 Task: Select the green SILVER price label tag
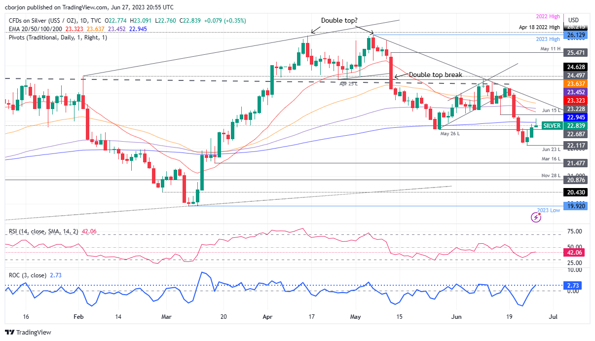click(552, 126)
